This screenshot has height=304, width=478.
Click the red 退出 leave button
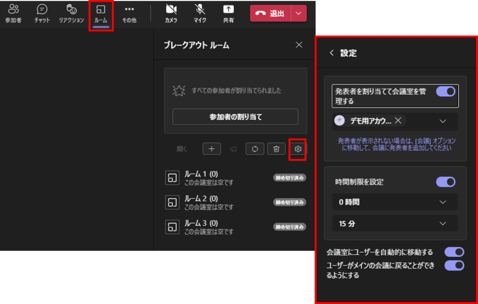pos(270,14)
